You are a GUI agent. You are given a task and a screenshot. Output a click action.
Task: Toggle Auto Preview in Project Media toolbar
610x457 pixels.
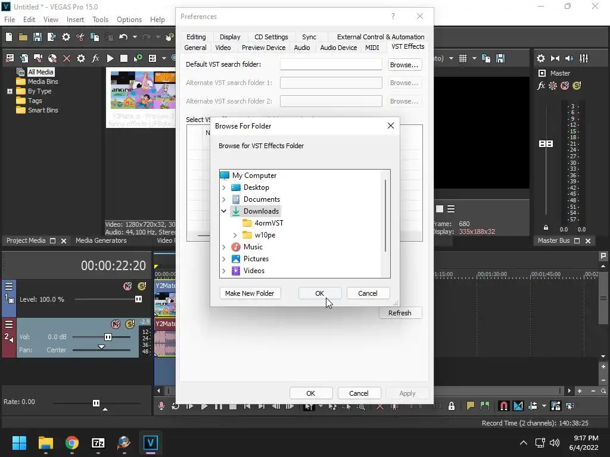coord(138,58)
